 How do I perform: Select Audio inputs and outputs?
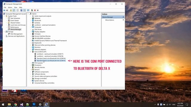(43, 16)
